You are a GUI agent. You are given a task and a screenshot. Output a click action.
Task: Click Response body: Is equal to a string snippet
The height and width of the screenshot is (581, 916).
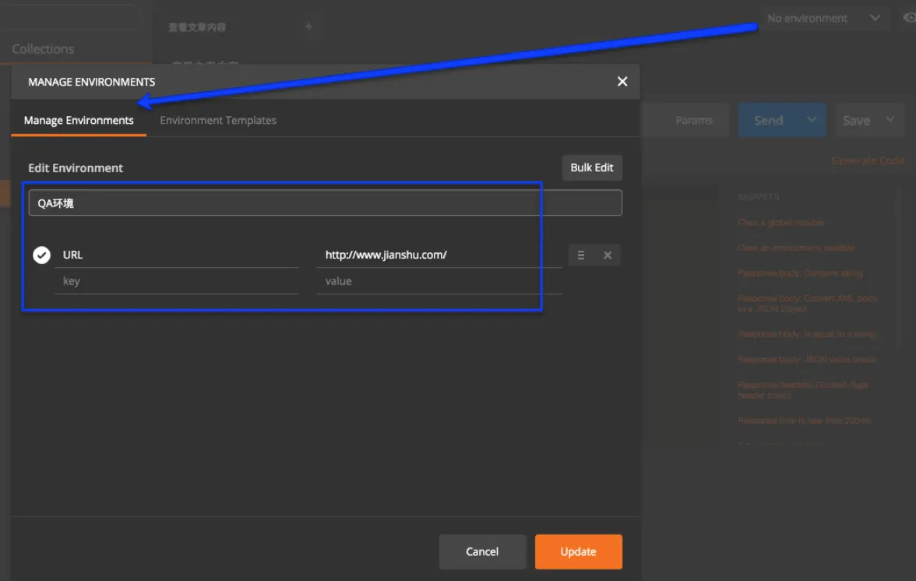807,334
